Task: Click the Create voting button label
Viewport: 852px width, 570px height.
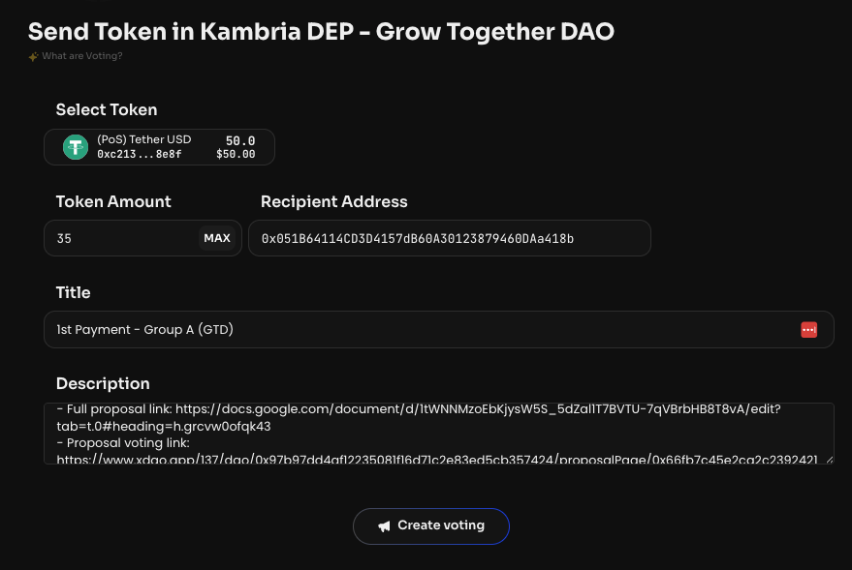Action: [441, 525]
